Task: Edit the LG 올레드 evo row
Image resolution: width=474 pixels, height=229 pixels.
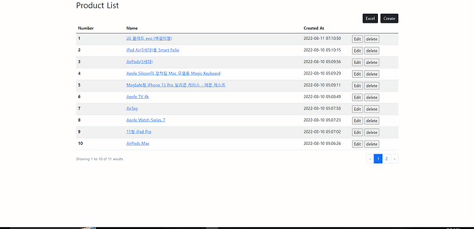Action: [357, 39]
